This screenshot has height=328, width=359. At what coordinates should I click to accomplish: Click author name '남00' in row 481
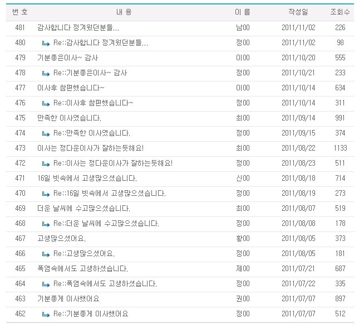[x=243, y=28]
